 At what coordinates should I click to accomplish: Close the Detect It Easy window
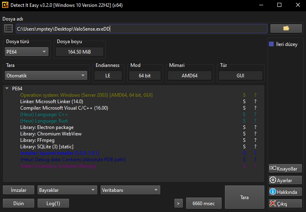298,5
